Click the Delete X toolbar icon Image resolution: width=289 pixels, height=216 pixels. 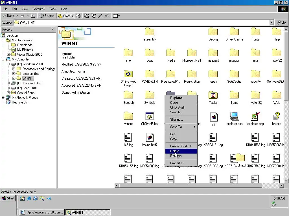[100, 16]
